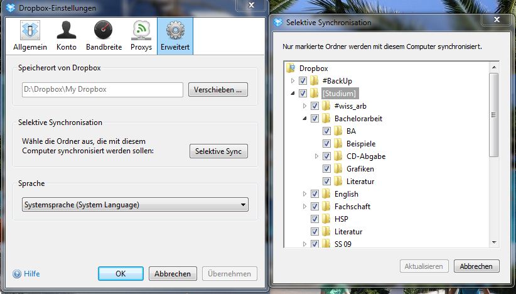The width and height of the screenshot is (516, 294).
Task: Toggle the [Studium] folder checkbox
Action: (303, 93)
